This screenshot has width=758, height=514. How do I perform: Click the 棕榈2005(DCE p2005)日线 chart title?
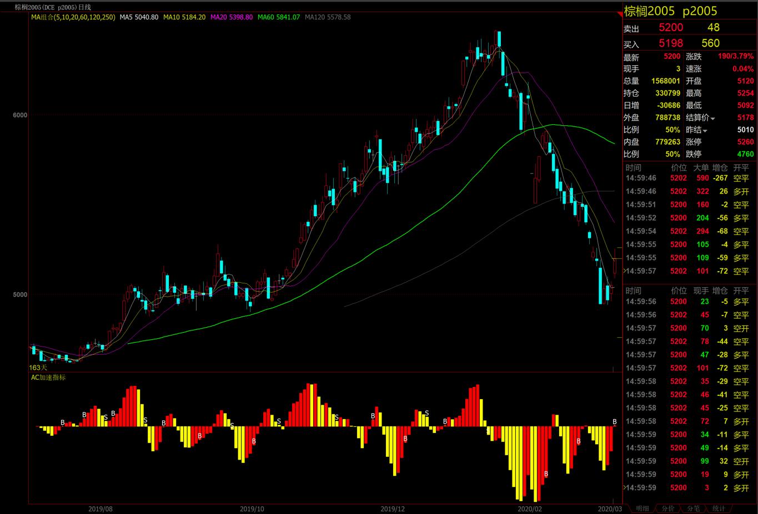(x=53, y=7)
